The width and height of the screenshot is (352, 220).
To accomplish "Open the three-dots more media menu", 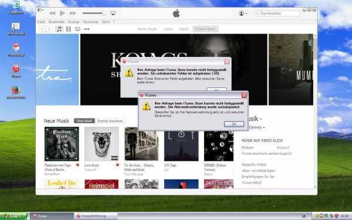I will pos(87,29).
